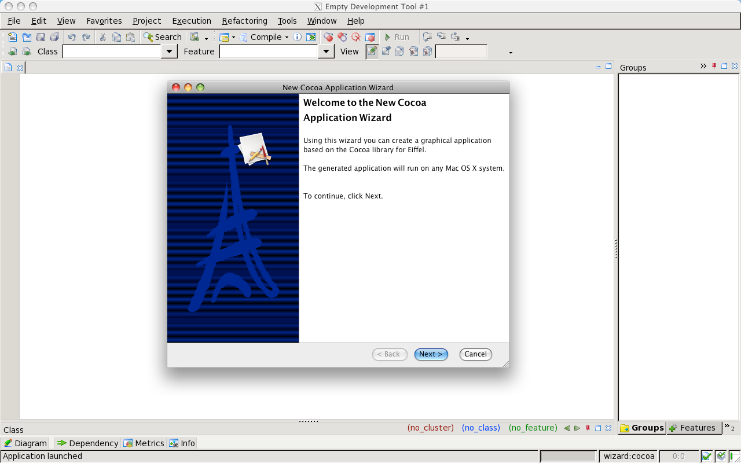
Task: Click the green back arrow in Class panel
Action: [567, 428]
